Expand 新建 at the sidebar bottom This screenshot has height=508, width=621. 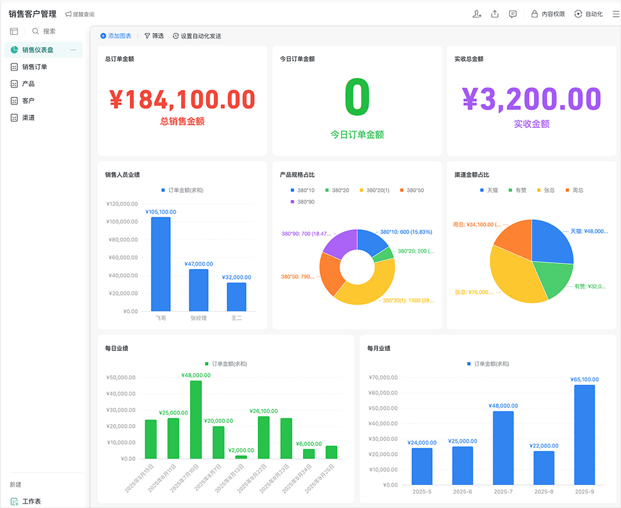[14, 484]
